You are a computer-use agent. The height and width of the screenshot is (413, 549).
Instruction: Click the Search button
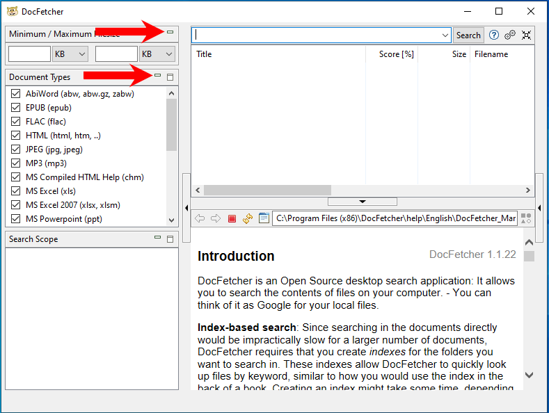[468, 35]
